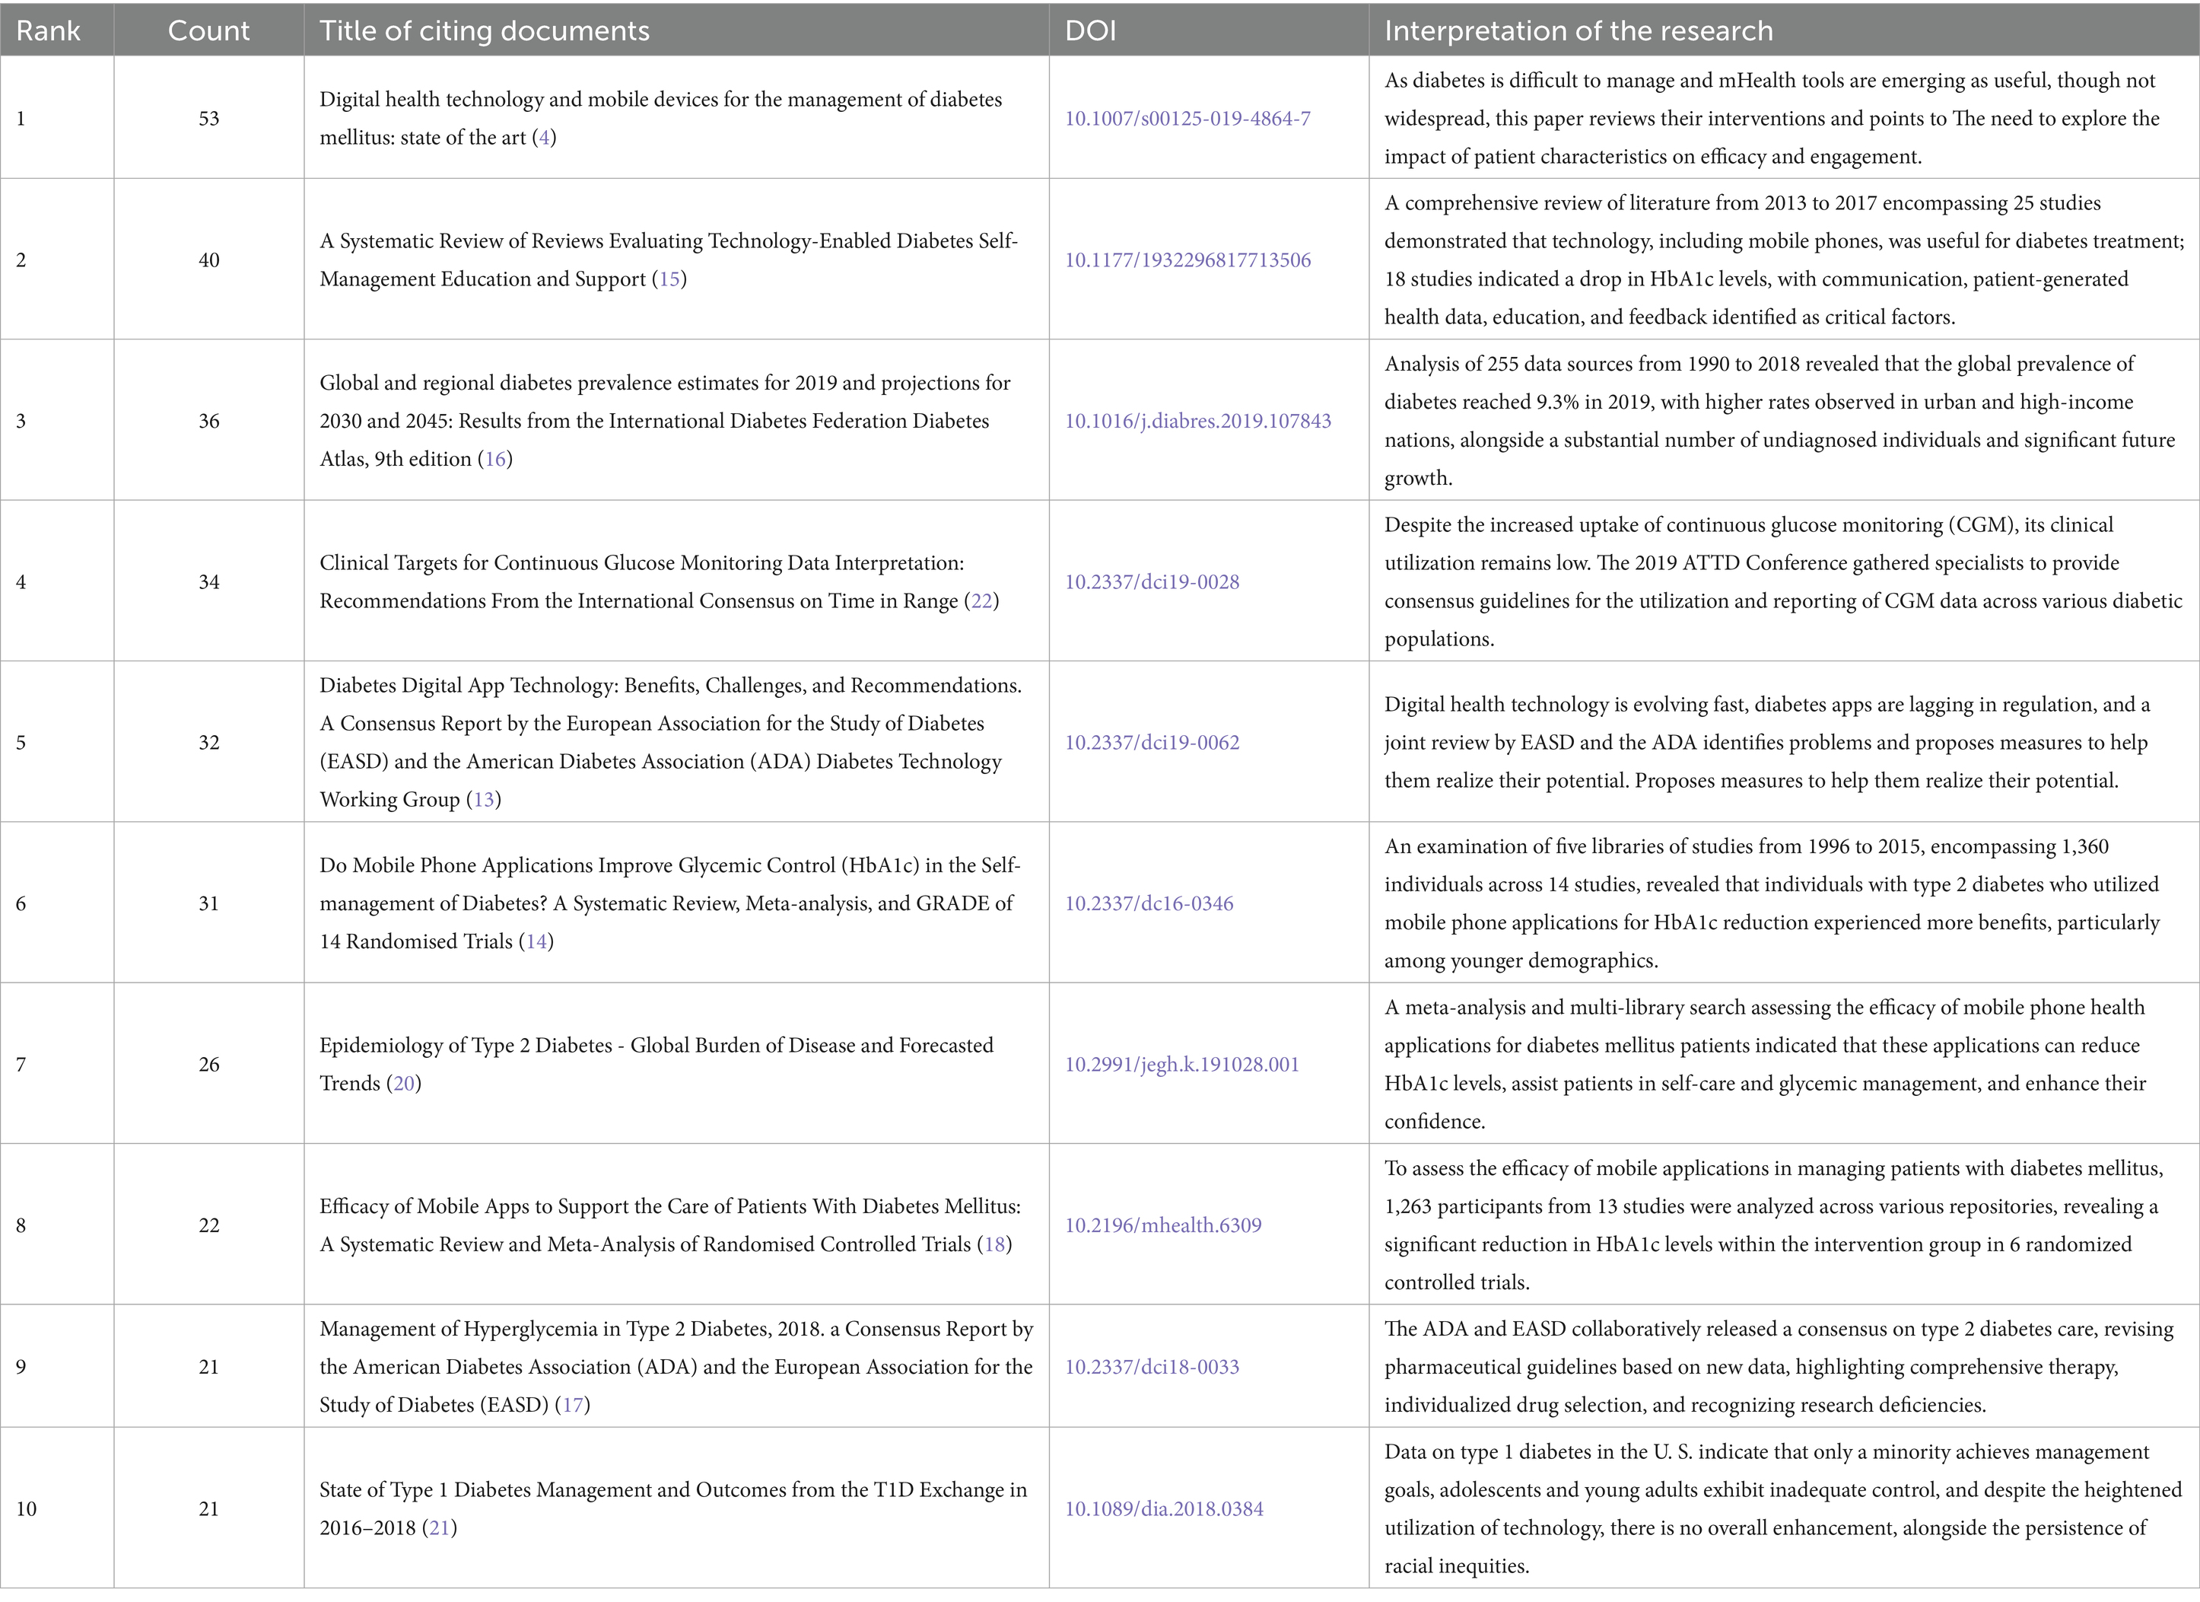Open DOI link 10.1007/s00125-019-4864-7
Viewport: 2200px width, 1602px height.
point(1187,119)
